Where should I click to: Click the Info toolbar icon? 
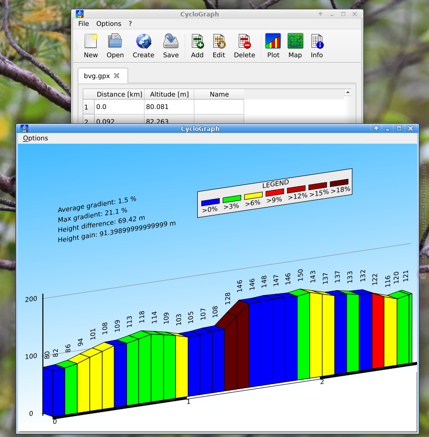tap(317, 41)
